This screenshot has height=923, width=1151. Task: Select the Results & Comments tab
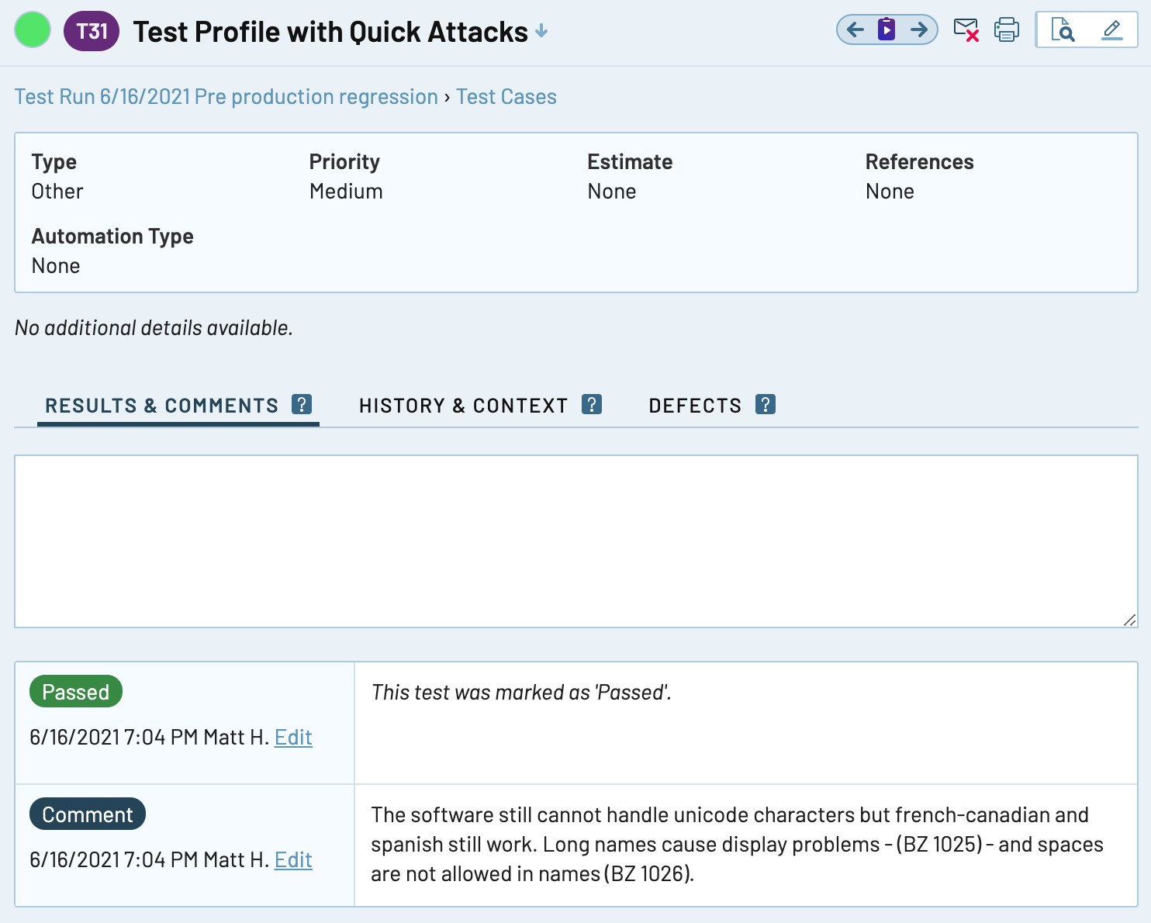161,406
